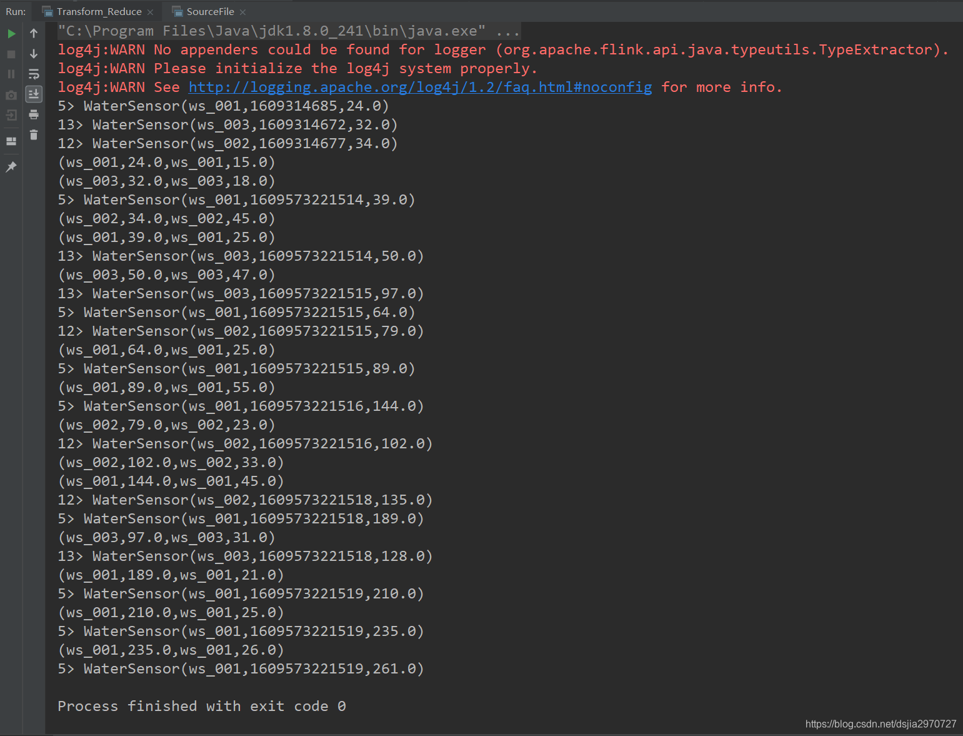Click the Transform_Reduce tab's application icon
This screenshot has height=736, width=963.
click(47, 11)
